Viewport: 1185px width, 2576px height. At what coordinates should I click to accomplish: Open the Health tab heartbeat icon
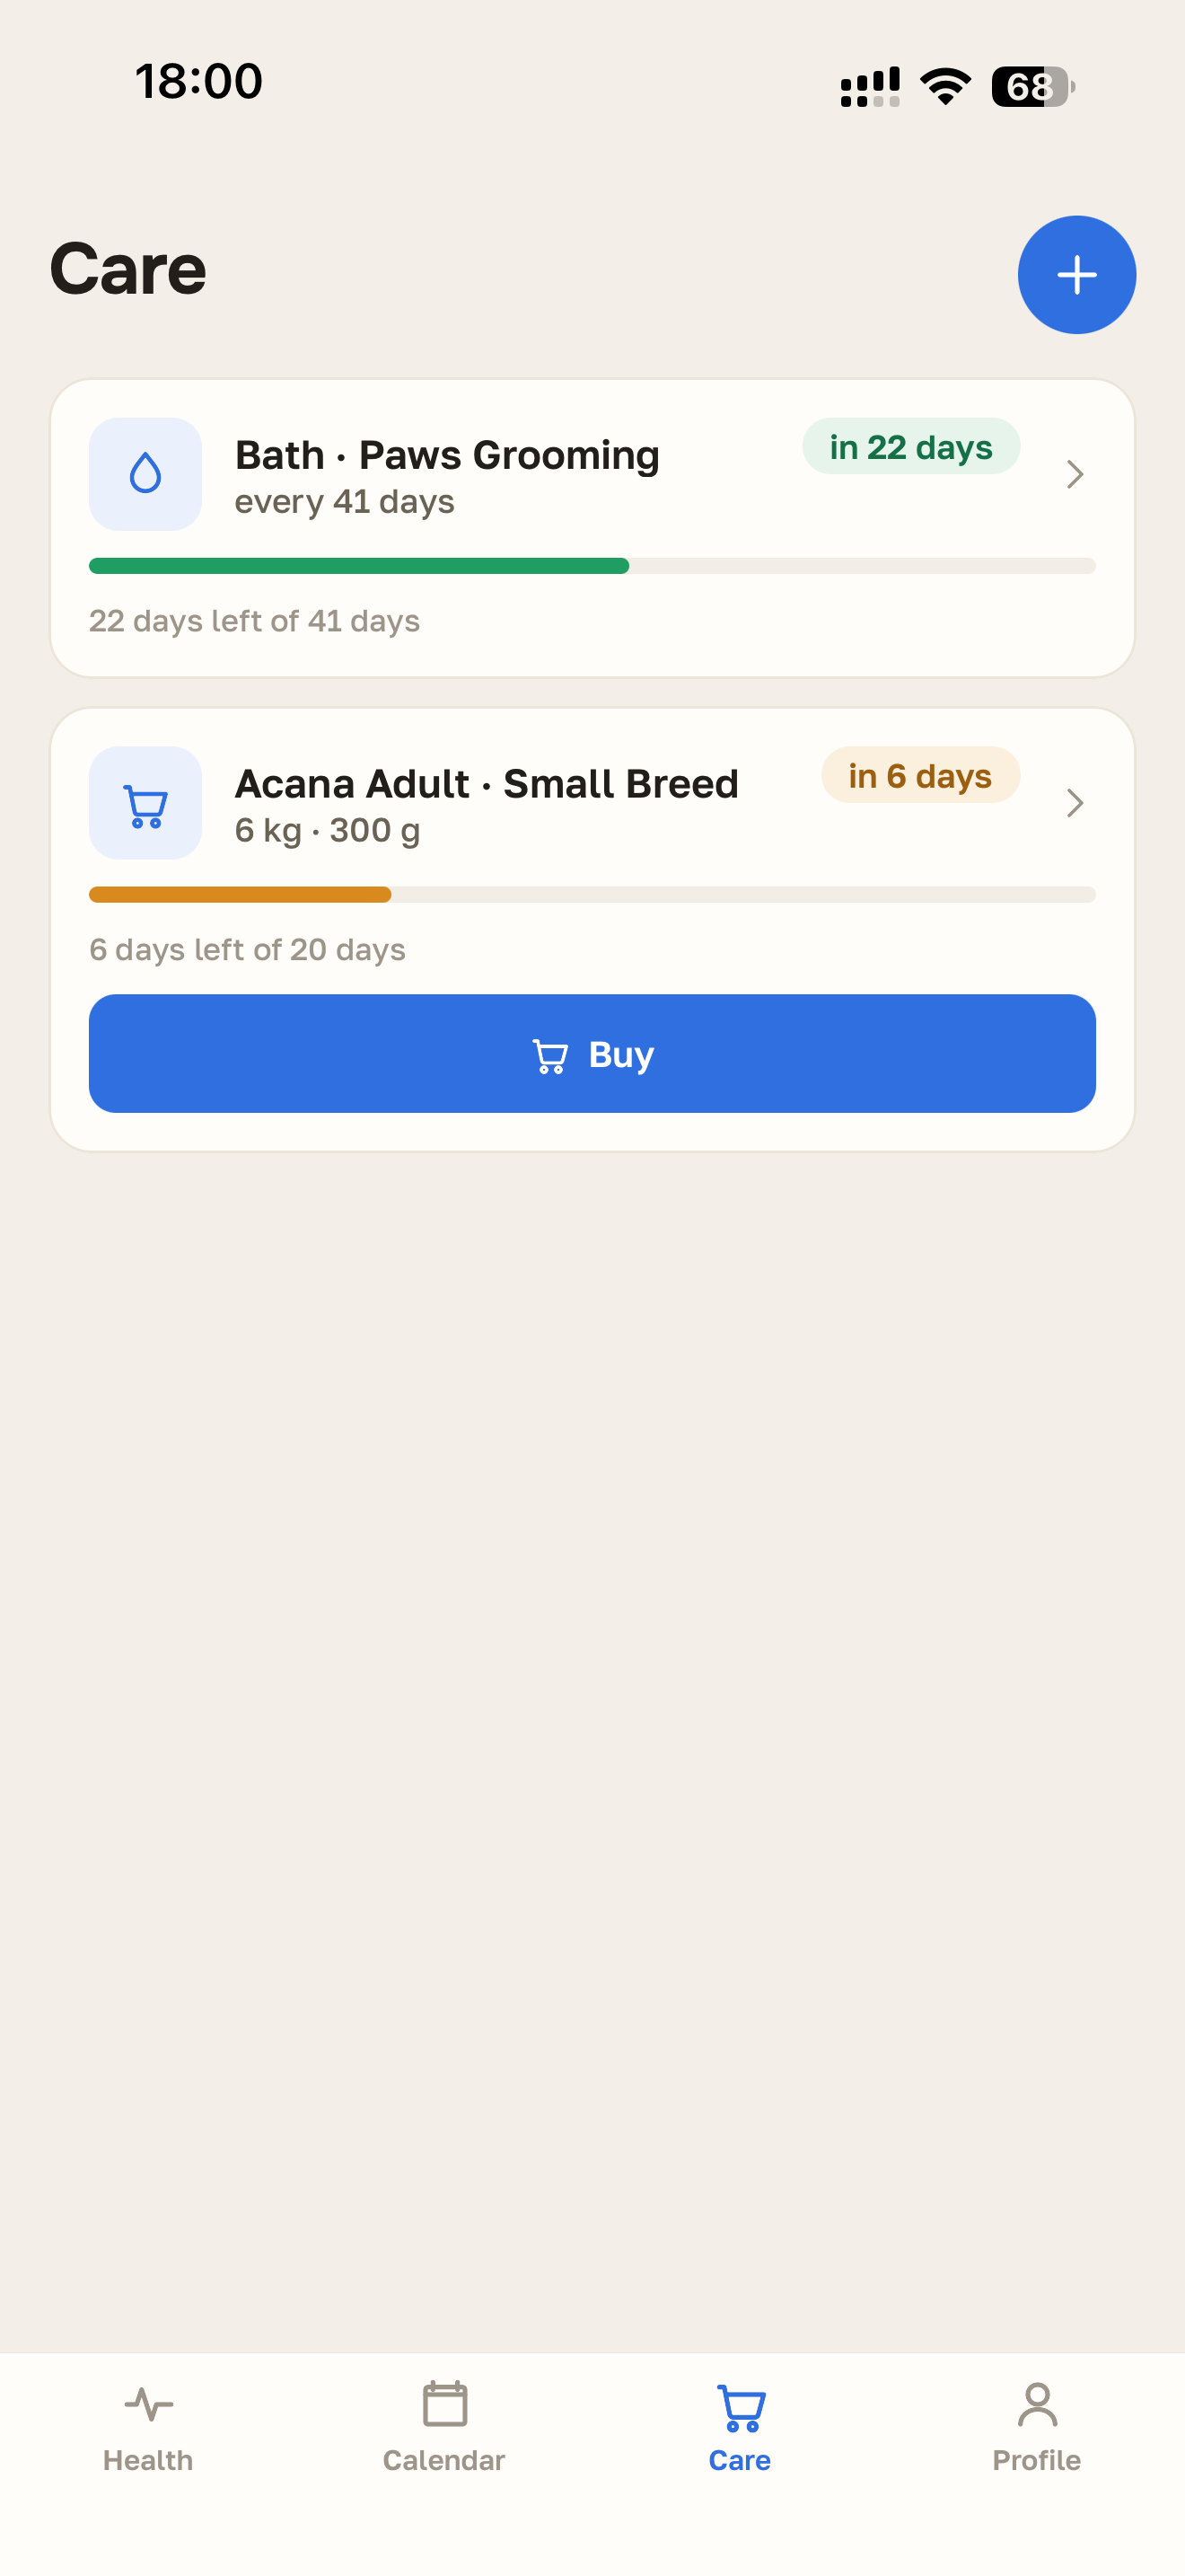149,2404
